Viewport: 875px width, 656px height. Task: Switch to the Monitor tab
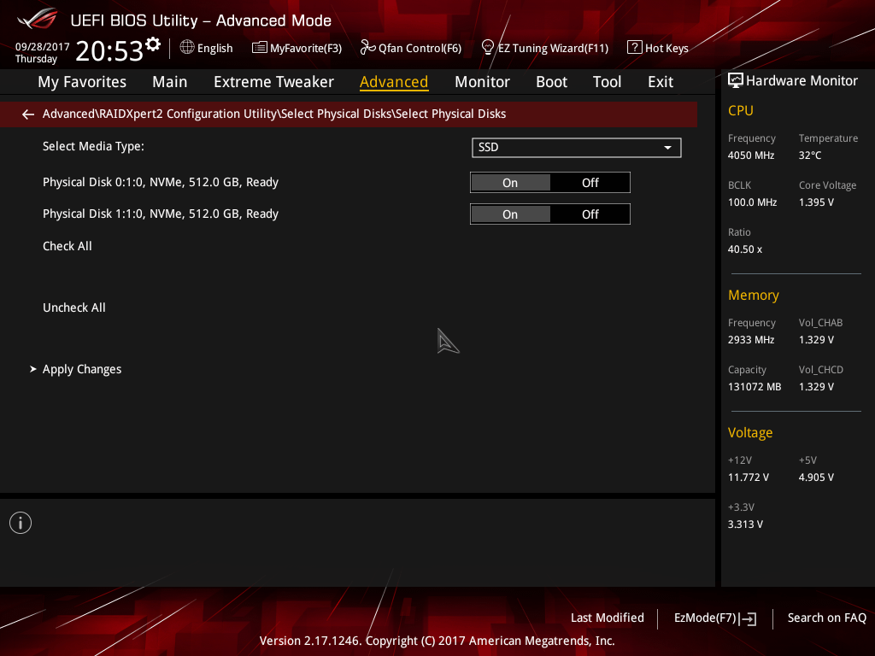point(482,82)
